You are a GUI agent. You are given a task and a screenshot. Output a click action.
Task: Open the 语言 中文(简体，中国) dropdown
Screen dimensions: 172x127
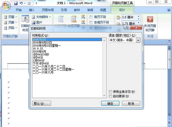[x=138, y=40]
